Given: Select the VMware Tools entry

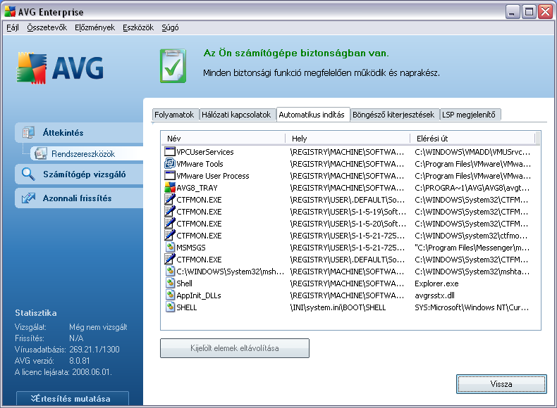Looking at the screenshot, I should (200, 164).
